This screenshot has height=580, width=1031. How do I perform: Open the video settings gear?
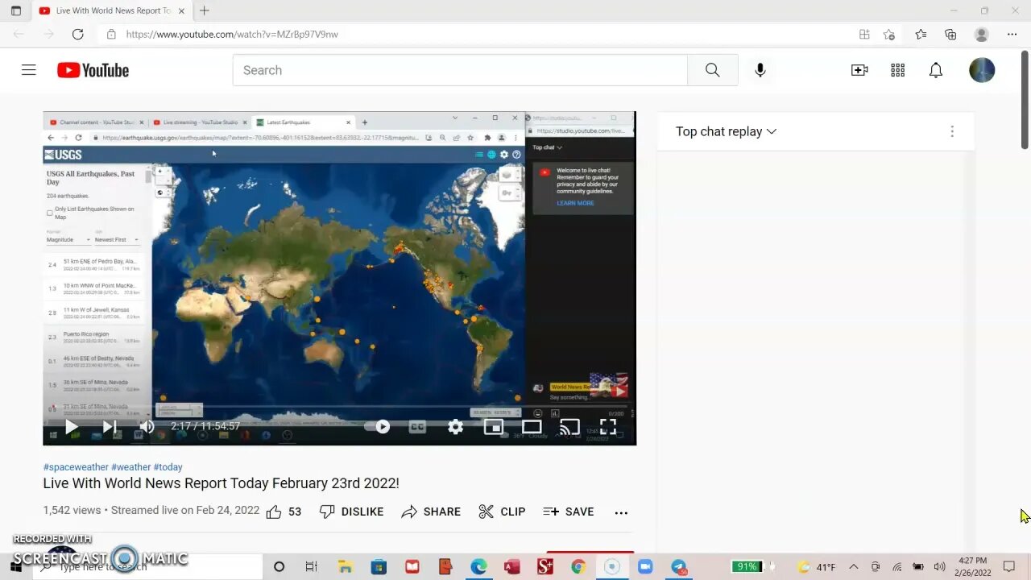point(456,427)
